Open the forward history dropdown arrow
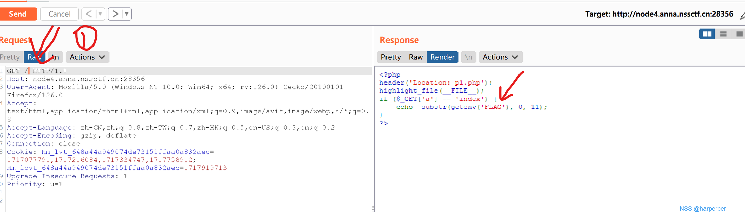Screen dimensions: 745x212 pyautogui.click(x=127, y=14)
